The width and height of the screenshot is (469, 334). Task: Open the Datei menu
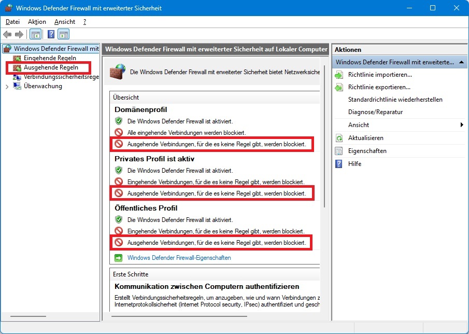tap(12, 22)
